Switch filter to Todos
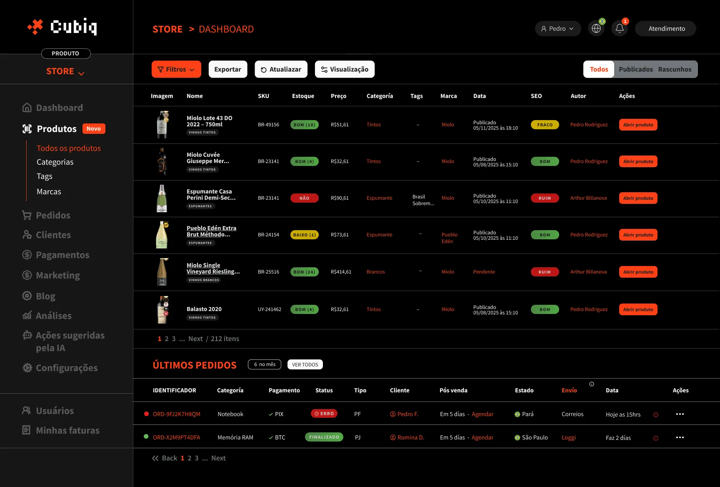The width and height of the screenshot is (720, 487). (x=598, y=69)
